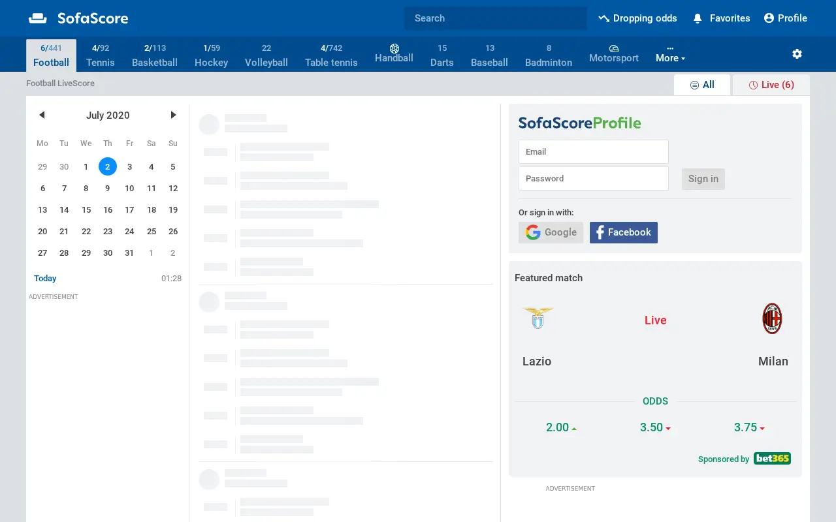Click the Sign in button
Image resolution: width=836 pixels, height=522 pixels.
pyautogui.click(x=703, y=179)
